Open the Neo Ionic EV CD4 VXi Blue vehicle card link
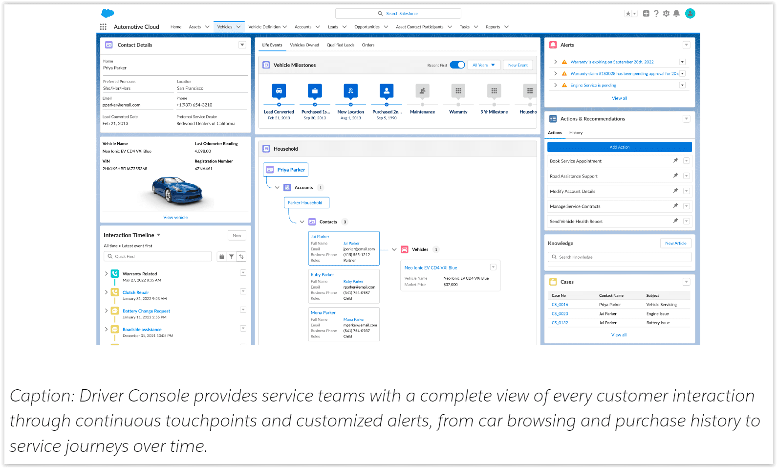The height and width of the screenshot is (468, 777). click(x=431, y=268)
